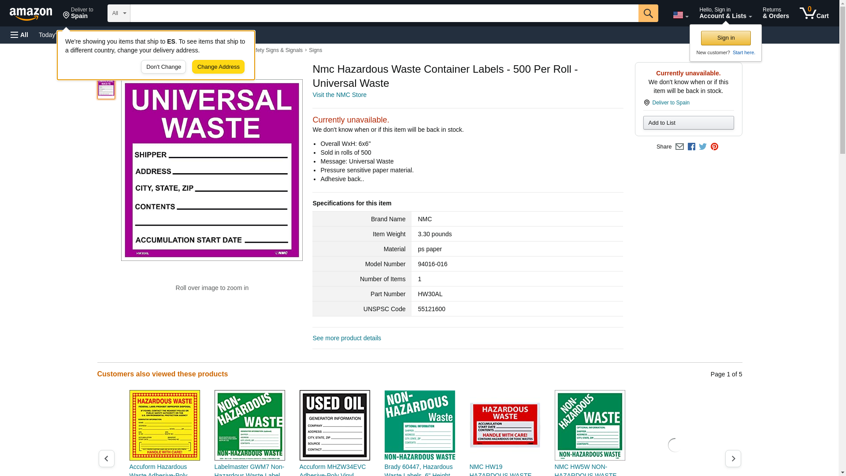Viewport: 846px width, 476px height.
Task: Go to previous carousel page arrow
Action: (x=106, y=458)
